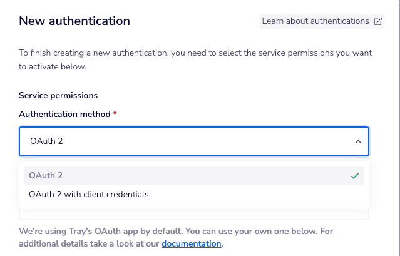The width and height of the screenshot is (400, 256).
Task: Click 'client credentials' text in second option
Action: point(117,194)
